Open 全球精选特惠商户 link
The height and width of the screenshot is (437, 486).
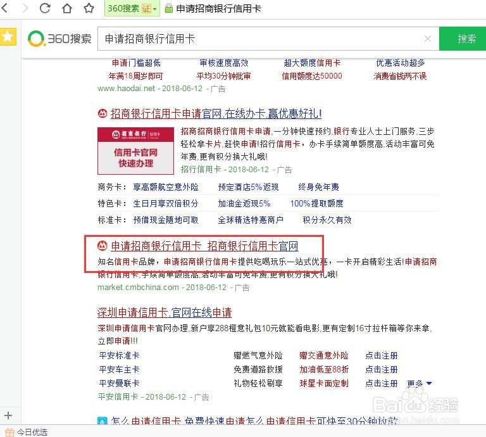pos(251,220)
